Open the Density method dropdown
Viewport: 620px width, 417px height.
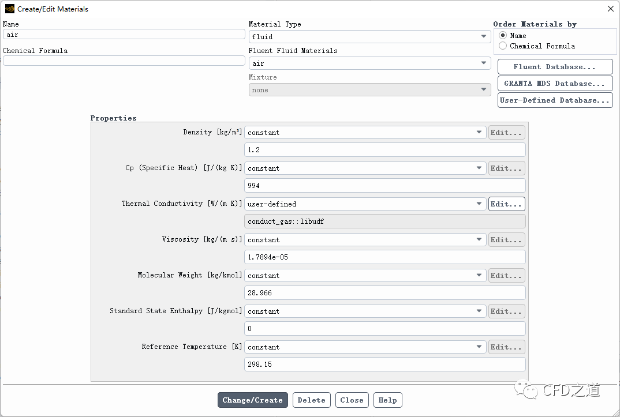point(365,133)
